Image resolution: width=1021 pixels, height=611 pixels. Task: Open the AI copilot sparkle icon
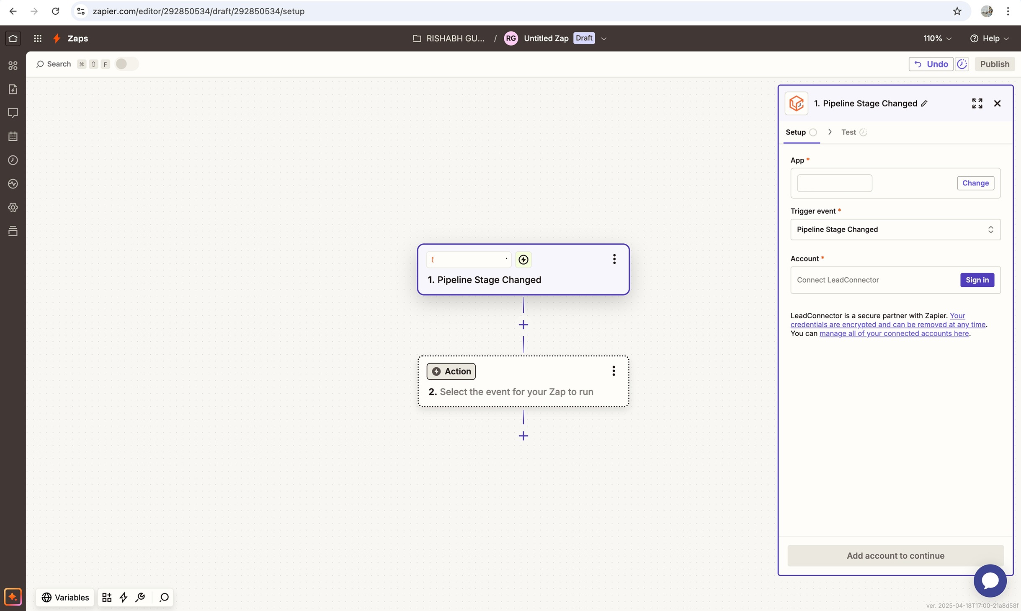coord(13,597)
